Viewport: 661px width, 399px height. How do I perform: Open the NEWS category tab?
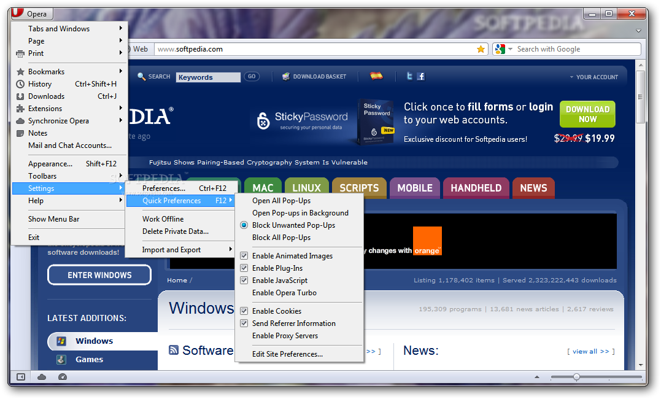click(533, 188)
